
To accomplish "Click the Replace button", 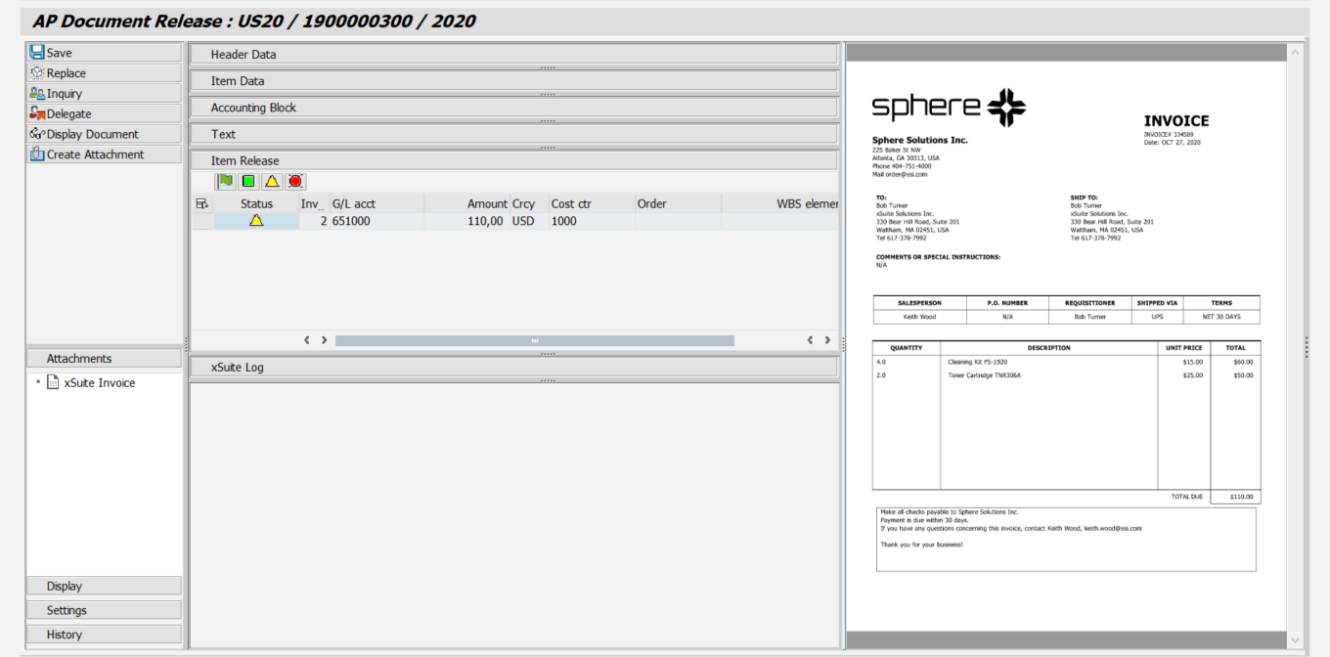I will pos(103,73).
